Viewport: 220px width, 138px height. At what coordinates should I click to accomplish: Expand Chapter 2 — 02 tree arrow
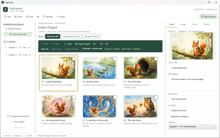6,55
